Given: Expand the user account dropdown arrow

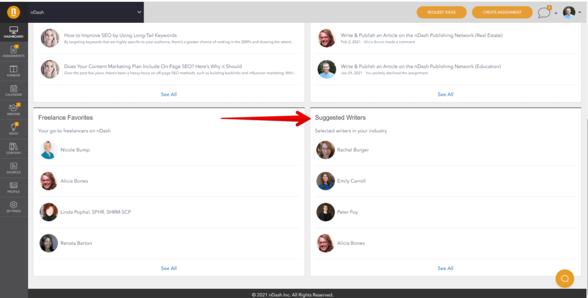Looking at the screenshot, I should pos(579,13).
